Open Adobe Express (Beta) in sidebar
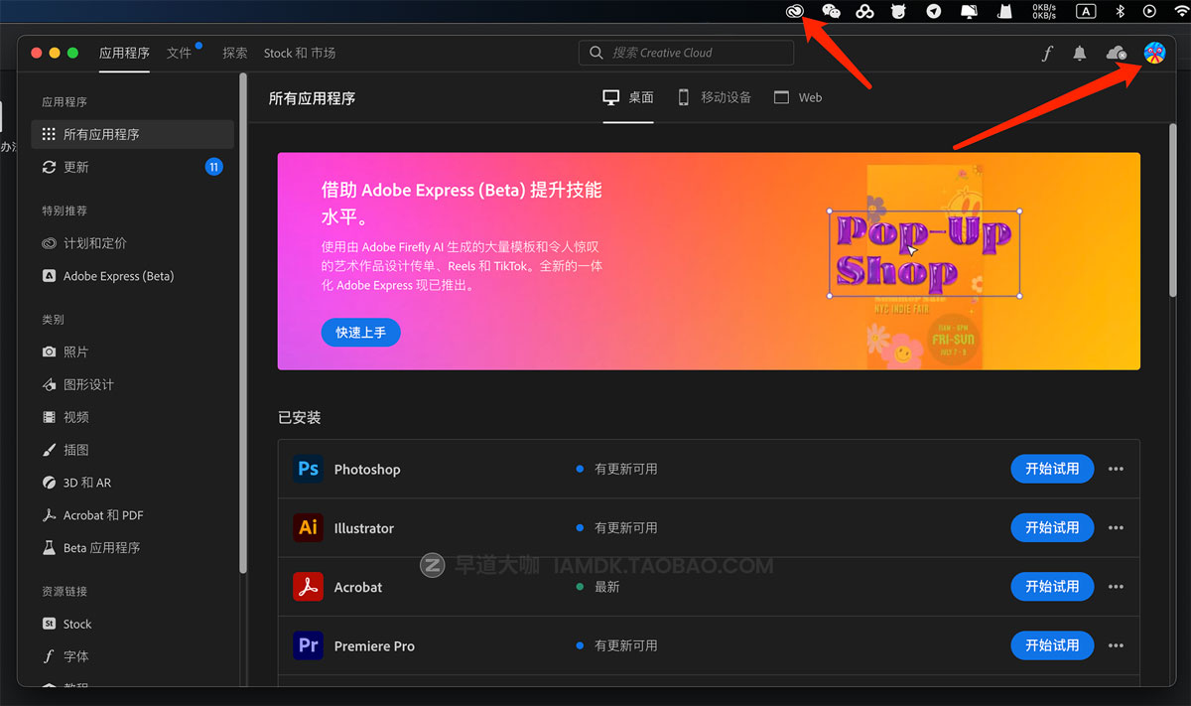Viewport: 1191px width, 706px height. [133, 276]
